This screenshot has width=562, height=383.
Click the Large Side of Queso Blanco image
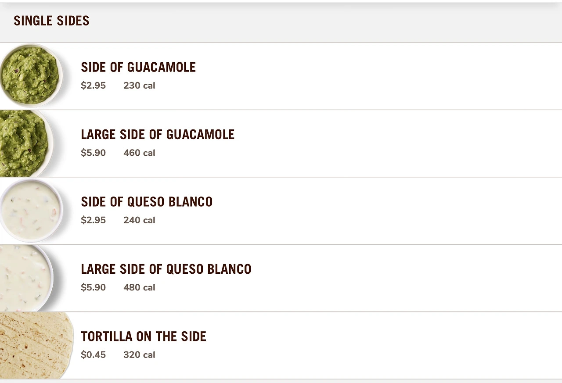24,278
